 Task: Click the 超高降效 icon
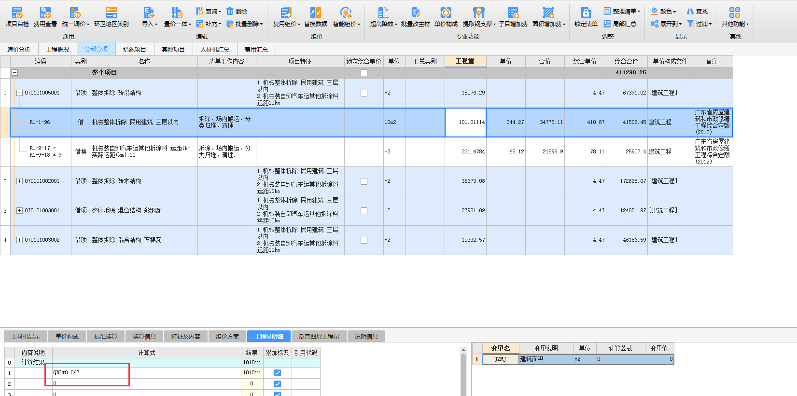click(383, 13)
